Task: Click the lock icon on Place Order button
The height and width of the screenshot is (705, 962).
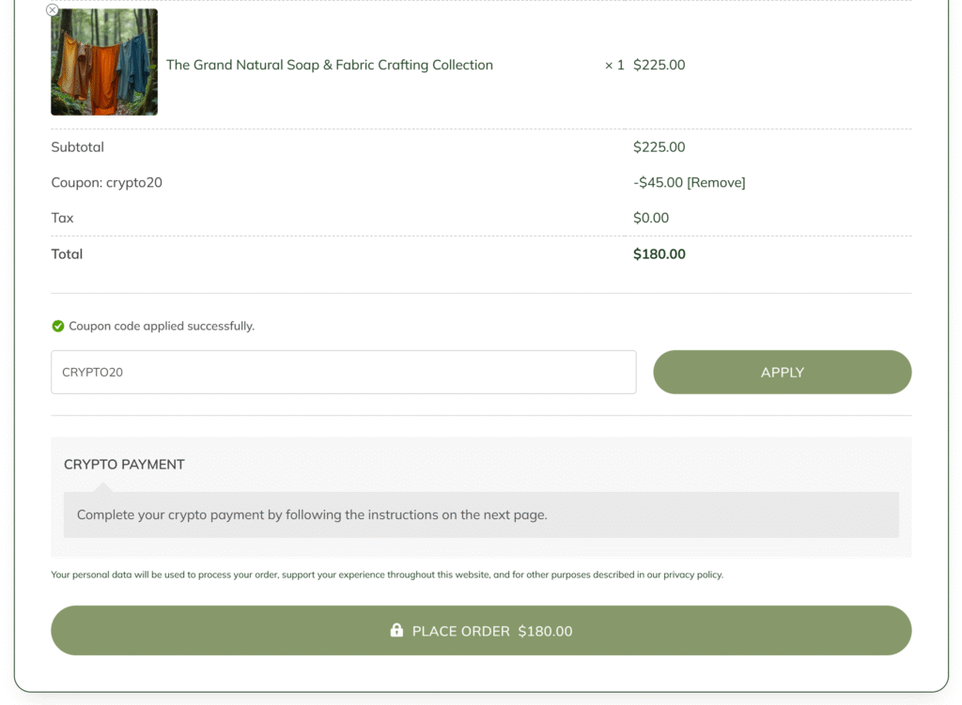Action: (x=396, y=631)
